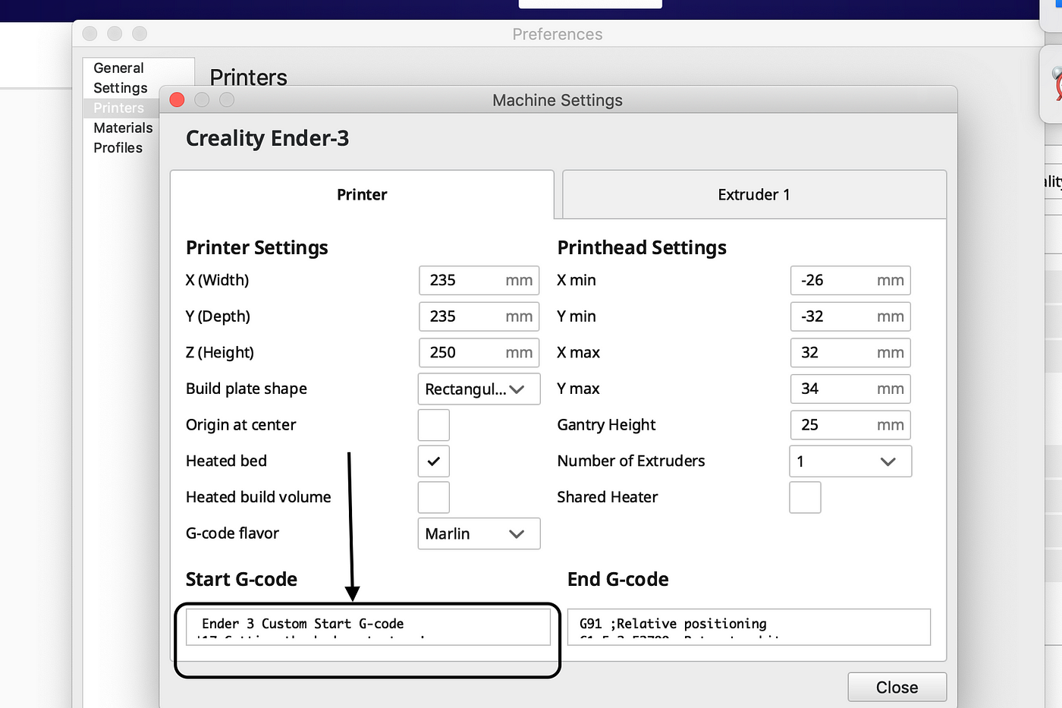Open Materials in Preferences sidebar
This screenshot has height=708, width=1062.
pyautogui.click(x=123, y=127)
